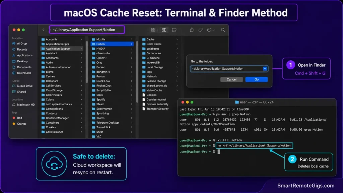Expand the Containers folder chevron
The height and width of the screenshot is (193, 343).
pos(81,123)
